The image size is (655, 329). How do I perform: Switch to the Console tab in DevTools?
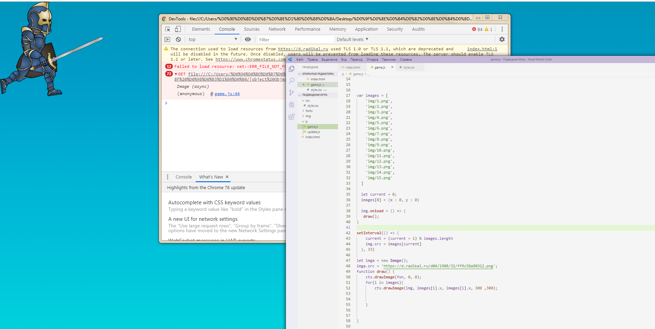click(x=227, y=29)
